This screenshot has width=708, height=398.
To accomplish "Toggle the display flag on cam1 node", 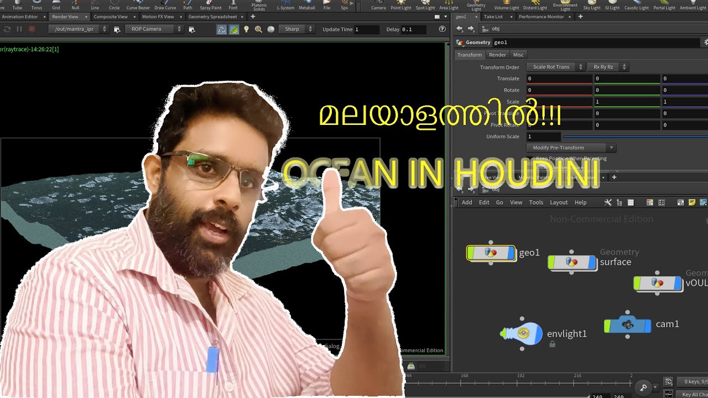I will [x=647, y=325].
